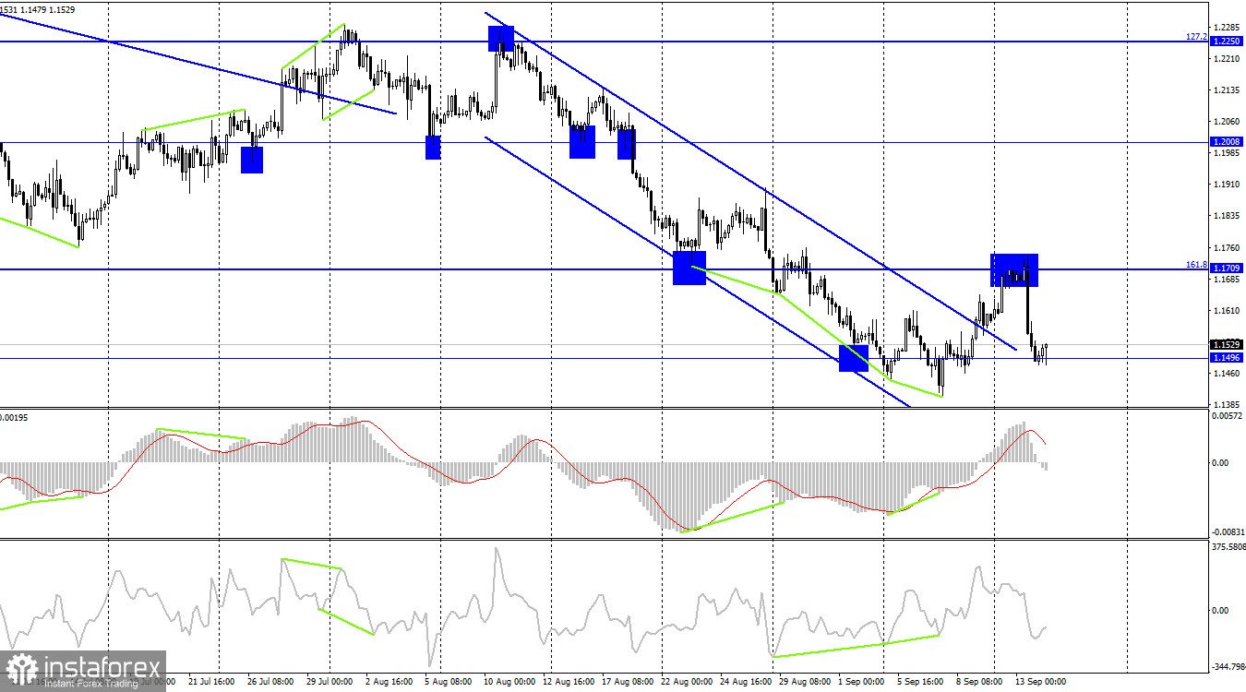Viewport: 1246px width, 692px height.
Task: Click the MACD scale value 0.00572
Action: coord(1228,417)
